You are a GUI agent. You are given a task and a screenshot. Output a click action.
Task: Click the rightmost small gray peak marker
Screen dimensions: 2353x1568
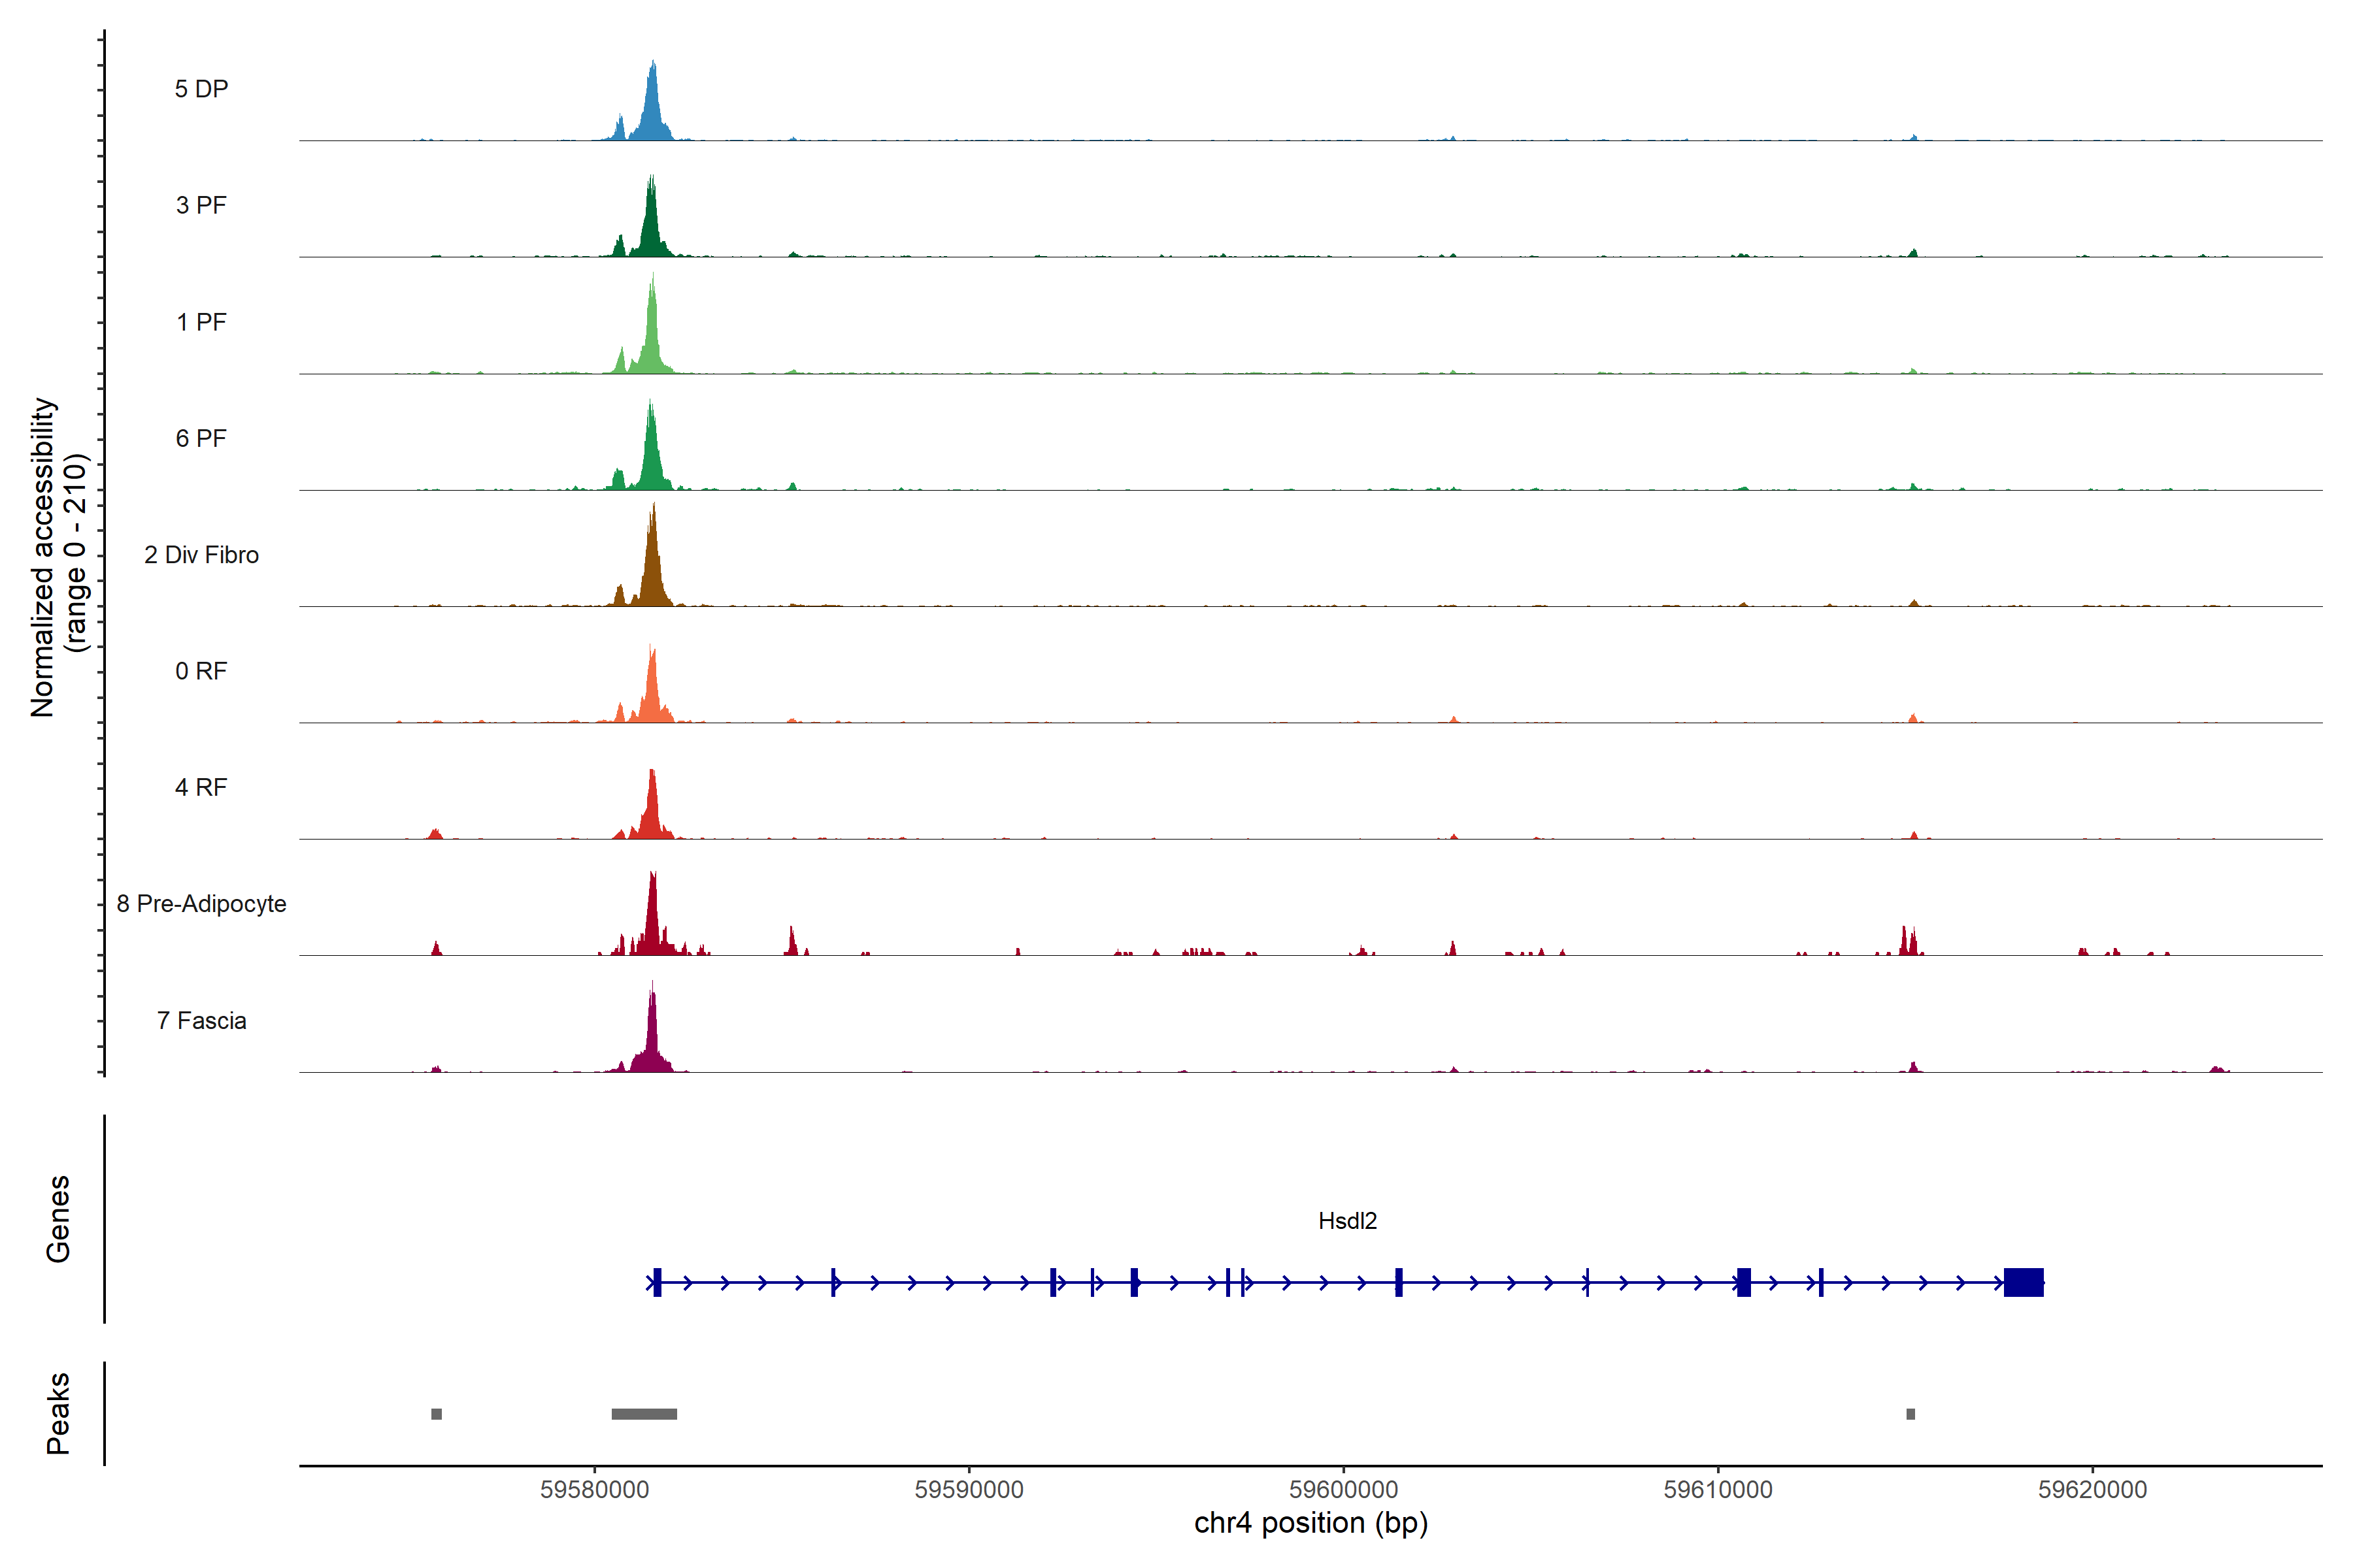point(1911,1414)
